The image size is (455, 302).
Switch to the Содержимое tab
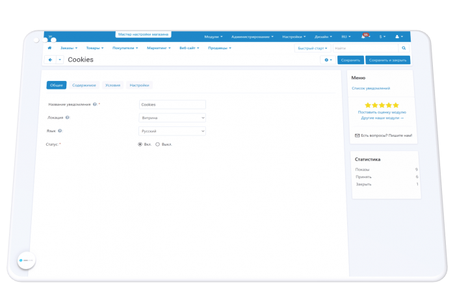click(84, 85)
